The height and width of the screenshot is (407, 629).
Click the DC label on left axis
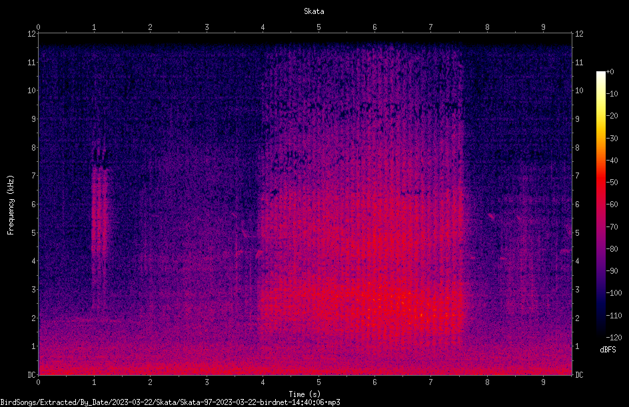point(32,374)
